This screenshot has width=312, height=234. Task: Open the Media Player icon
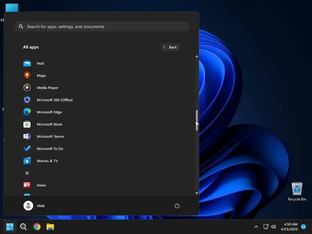[27, 87]
